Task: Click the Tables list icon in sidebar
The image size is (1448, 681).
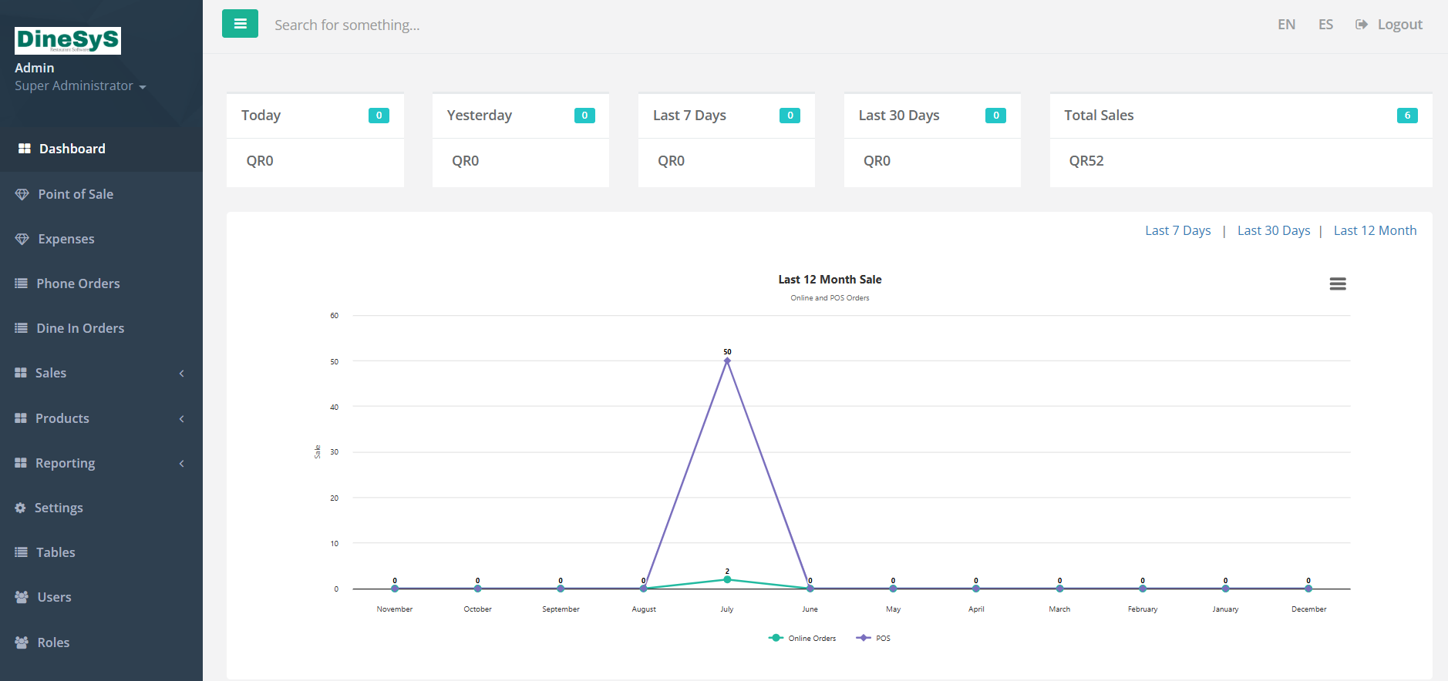Action: pyautogui.click(x=22, y=552)
